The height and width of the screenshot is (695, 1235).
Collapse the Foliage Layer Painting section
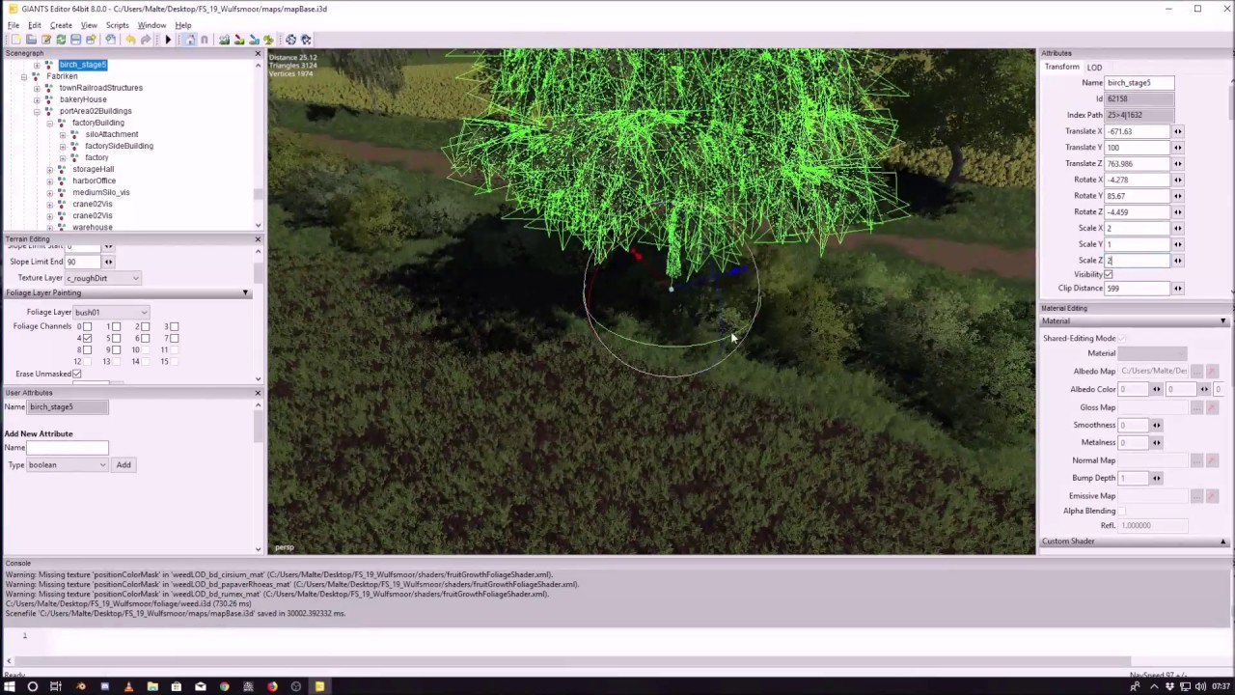(245, 292)
